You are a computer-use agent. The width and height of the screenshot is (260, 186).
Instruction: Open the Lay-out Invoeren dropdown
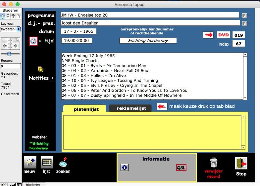click(10, 29)
